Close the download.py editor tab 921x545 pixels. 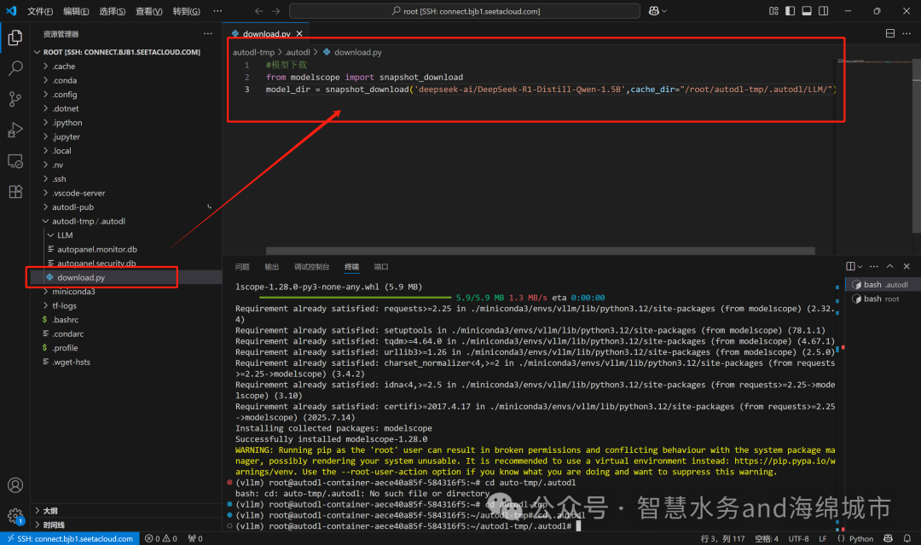(299, 33)
